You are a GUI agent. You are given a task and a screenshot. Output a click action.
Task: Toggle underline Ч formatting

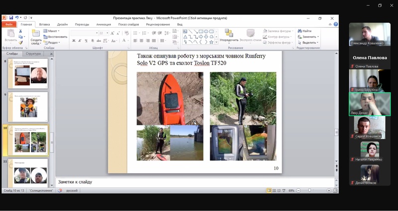86,41
